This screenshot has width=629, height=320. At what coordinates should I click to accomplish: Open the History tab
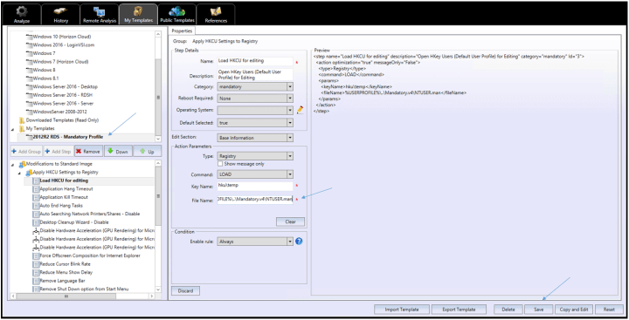pyautogui.click(x=60, y=15)
